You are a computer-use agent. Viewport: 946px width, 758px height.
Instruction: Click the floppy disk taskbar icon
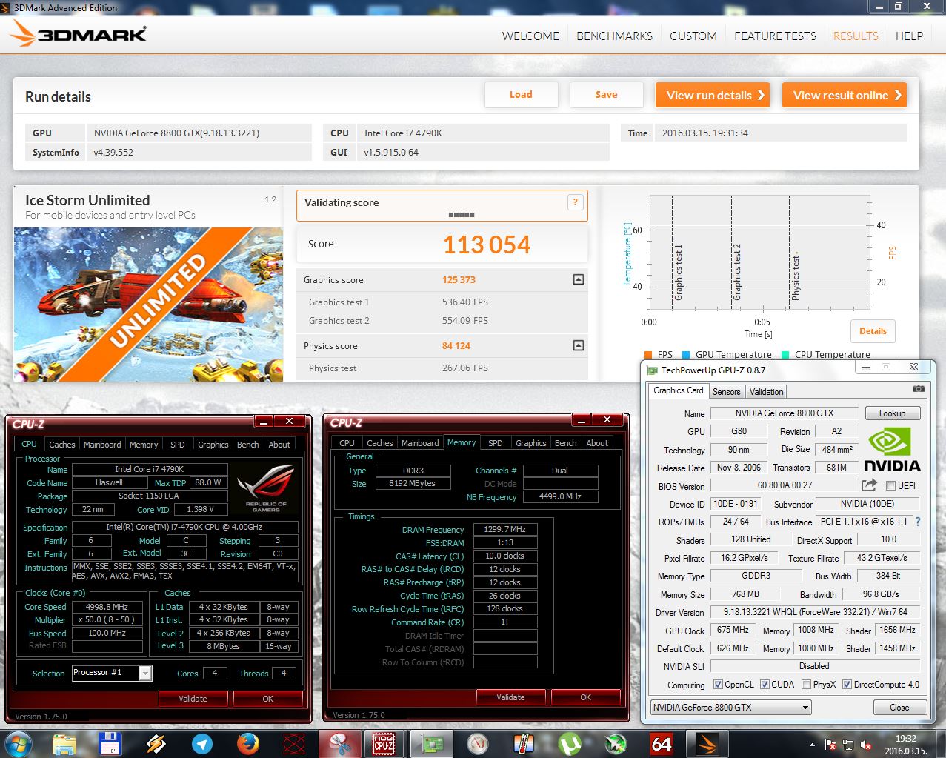[110, 743]
